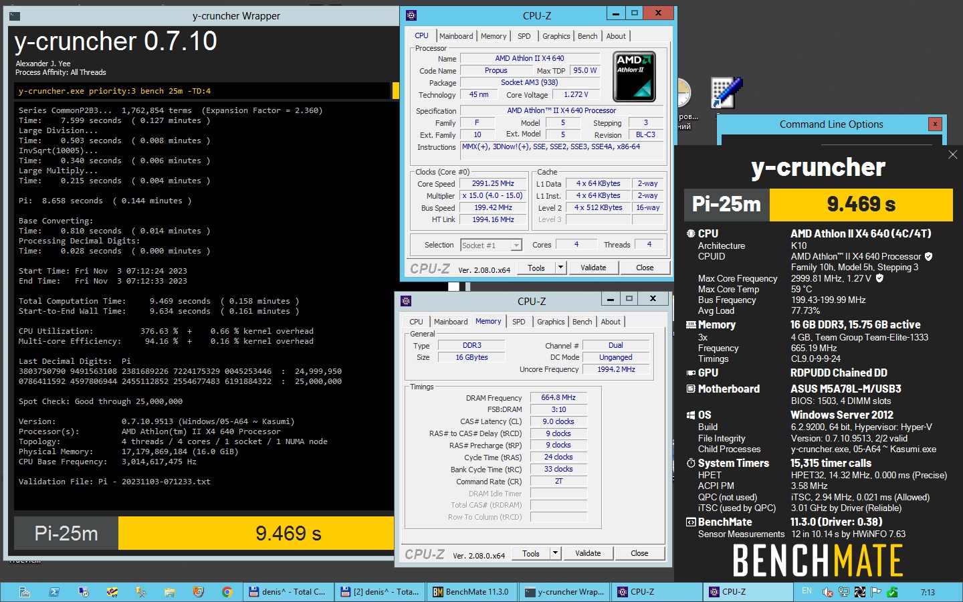Close the BenchMate result overlay with X
The height and width of the screenshot is (602, 963).
pyautogui.click(x=953, y=155)
